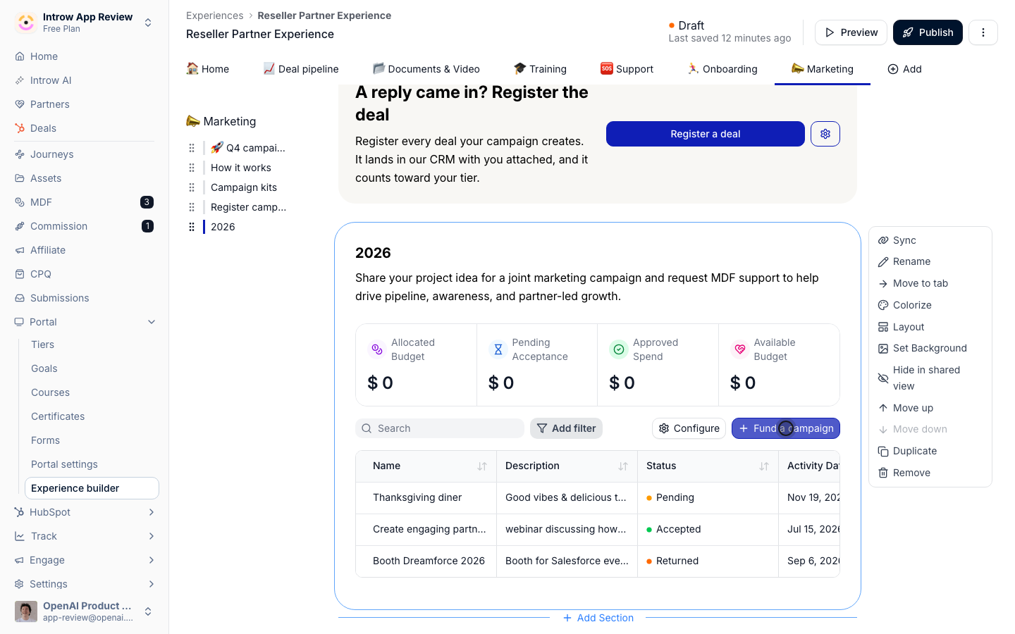This screenshot has width=1015, height=634.
Task: Go to MDF sidebar item
Action: 85,202
